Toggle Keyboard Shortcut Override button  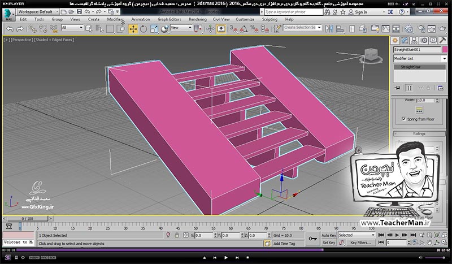pyautogui.click(x=221, y=29)
